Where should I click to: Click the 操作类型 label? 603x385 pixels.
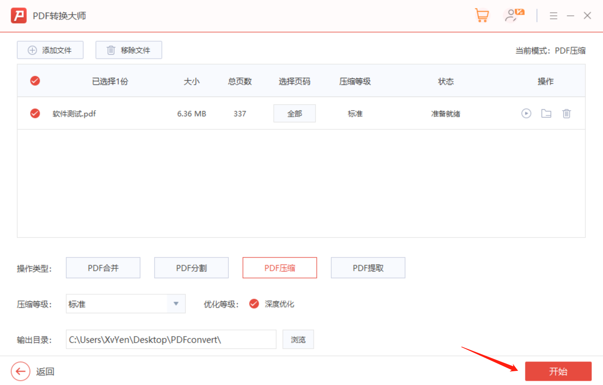coord(34,268)
